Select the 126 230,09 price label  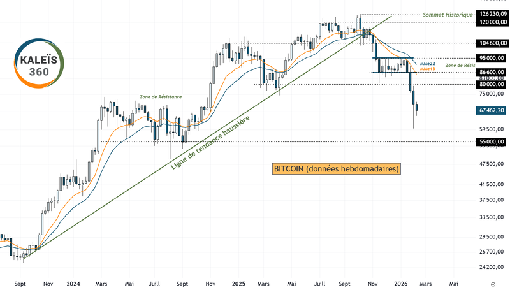tap(493, 14)
